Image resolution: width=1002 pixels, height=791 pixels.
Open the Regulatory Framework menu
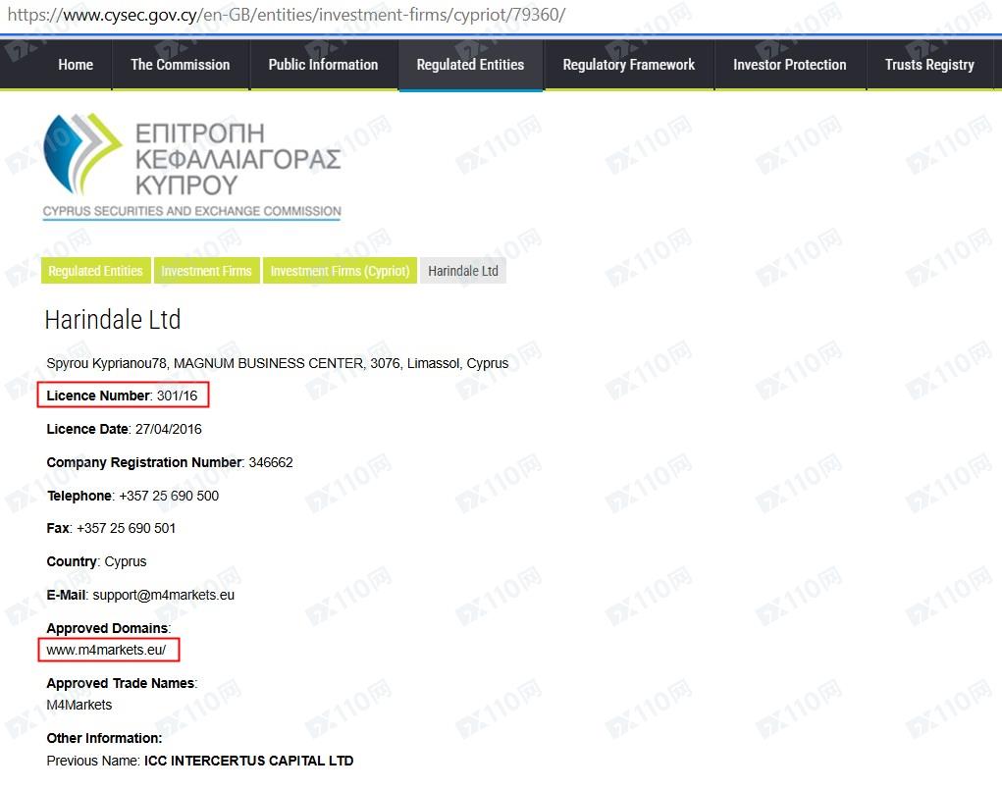[x=628, y=65]
